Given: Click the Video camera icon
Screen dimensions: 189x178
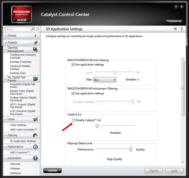Looking at the screenshot, I should pos(35,119).
